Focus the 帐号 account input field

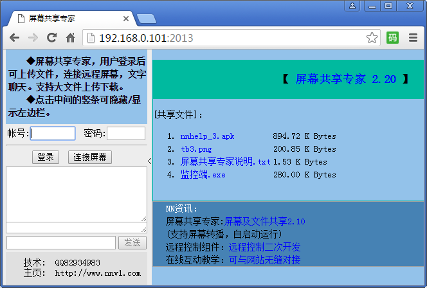(53, 133)
